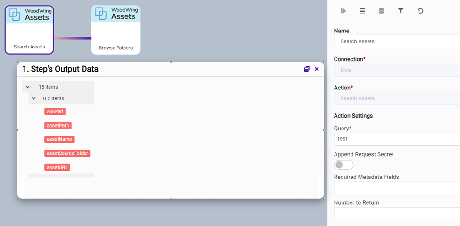Click the assetPath output tag

(58, 126)
